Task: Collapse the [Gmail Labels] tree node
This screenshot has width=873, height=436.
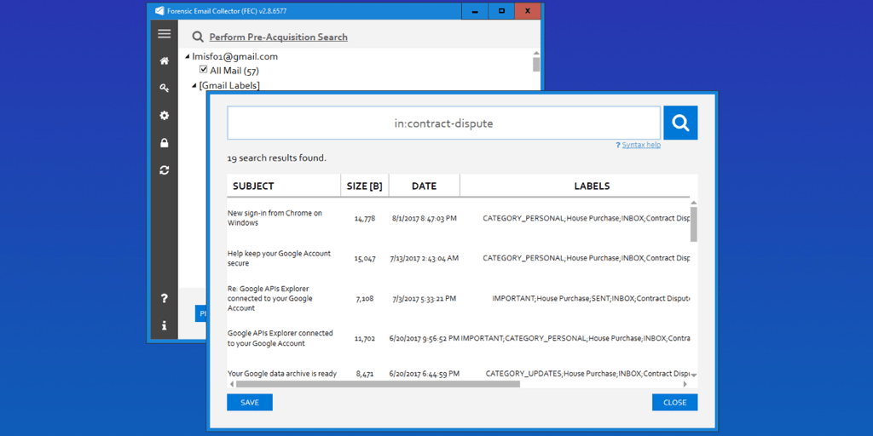Action: pyautogui.click(x=194, y=86)
